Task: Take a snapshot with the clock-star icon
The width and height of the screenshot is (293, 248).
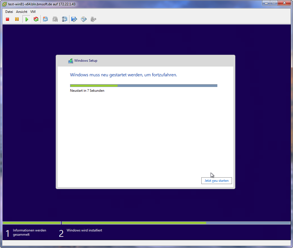Action: coord(45,19)
